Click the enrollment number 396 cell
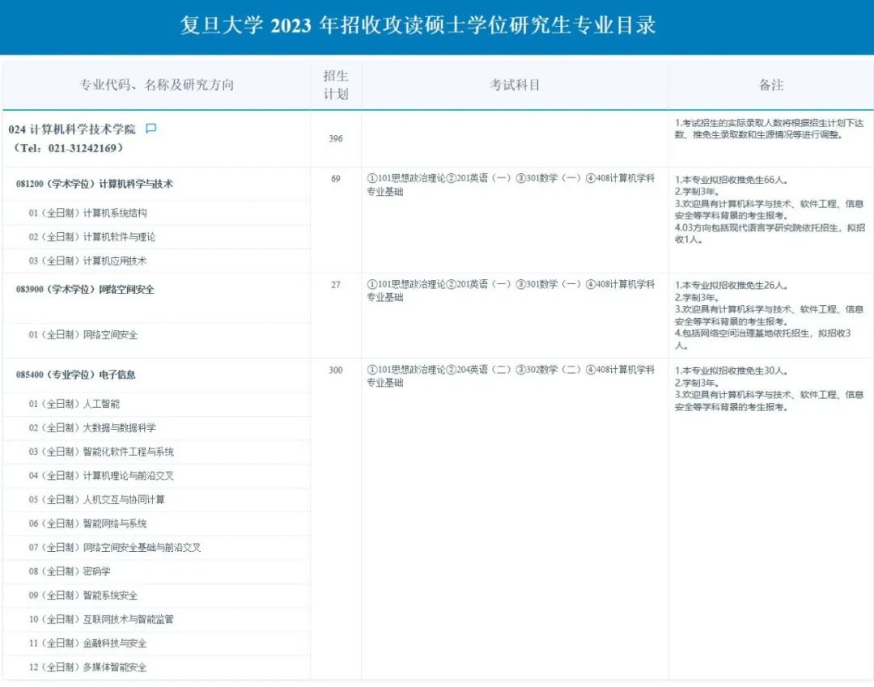Viewport: 874px width, 687px height. point(336,138)
